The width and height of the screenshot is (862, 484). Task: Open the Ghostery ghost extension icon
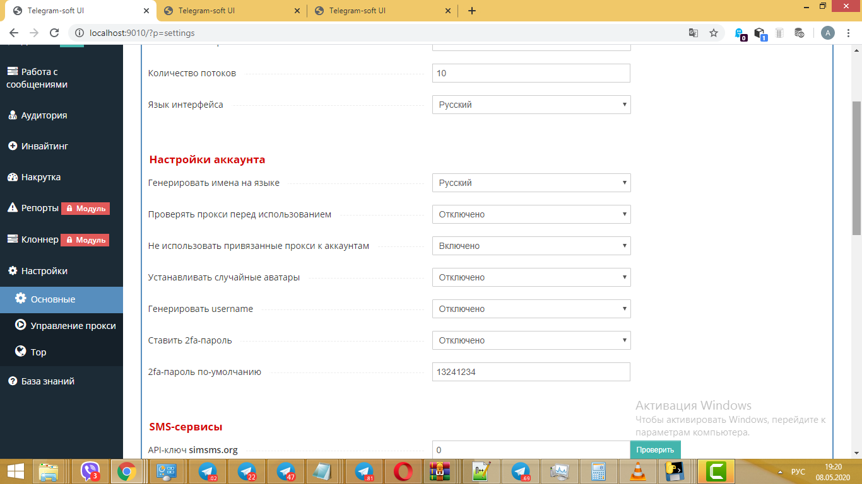[741, 33]
